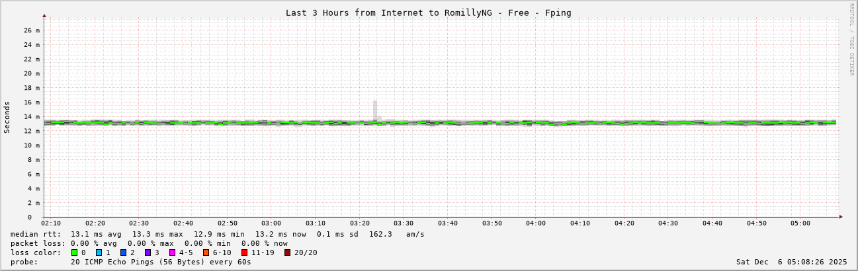Click the 05:00 time axis label
The height and width of the screenshot is (271, 858).
point(800,223)
